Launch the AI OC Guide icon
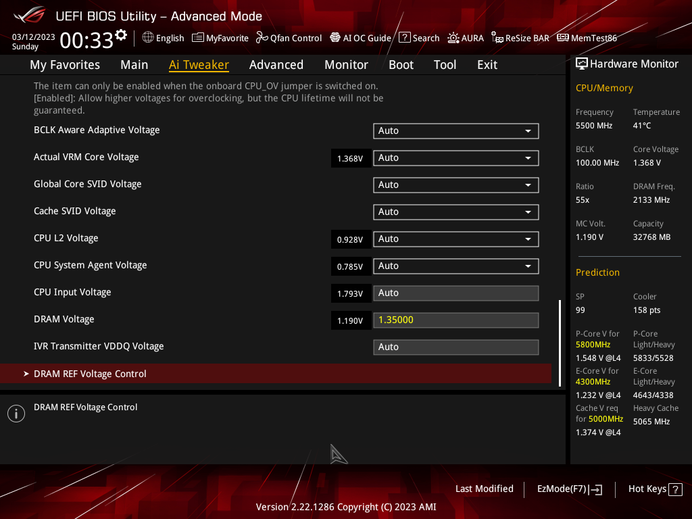The height and width of the screenshot is (519, 692). [335, 38]
